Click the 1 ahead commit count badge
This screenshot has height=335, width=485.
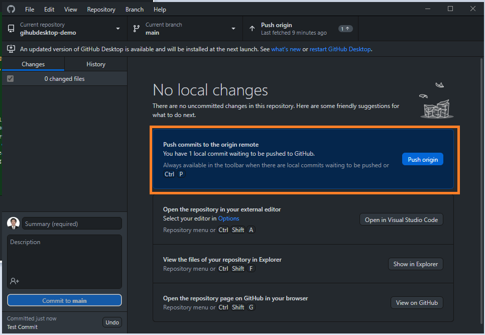click(x=345, y=29)
